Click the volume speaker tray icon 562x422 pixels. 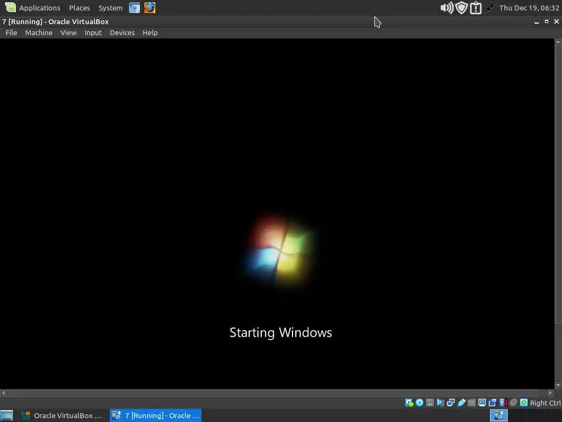click(447, 8)
